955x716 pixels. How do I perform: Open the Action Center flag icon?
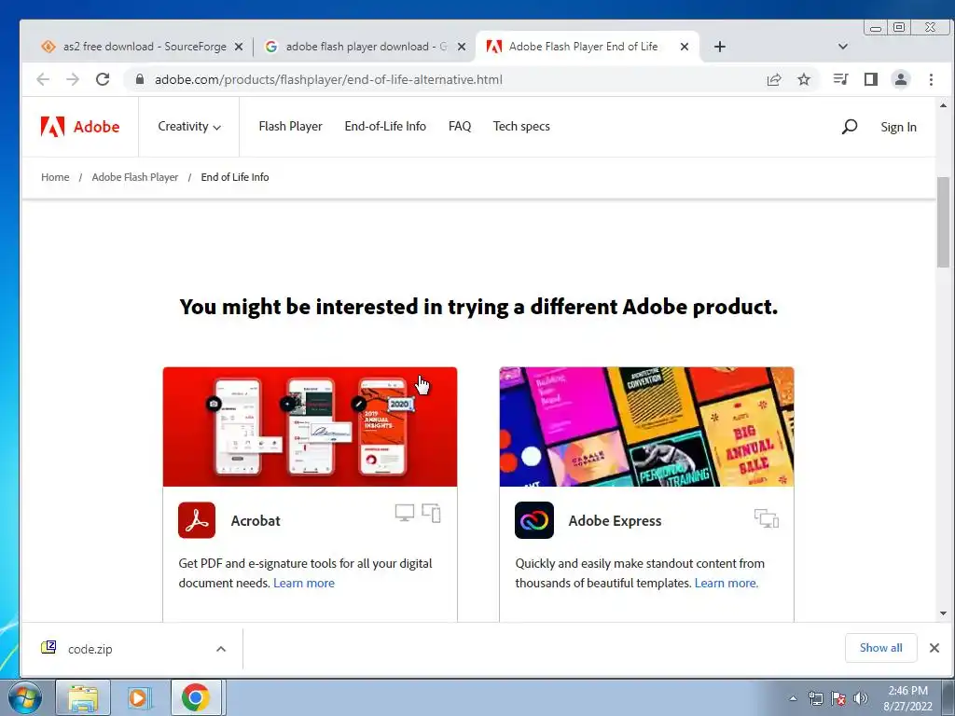click(838, 698)
